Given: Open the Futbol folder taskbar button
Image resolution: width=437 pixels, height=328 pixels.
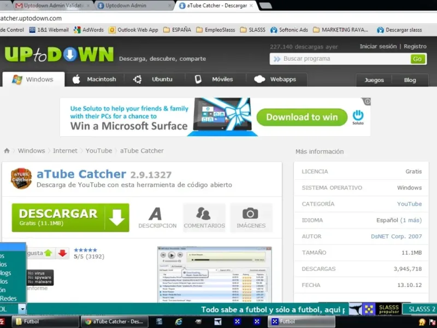Looking at the screenshot, I should coord(45,321).
